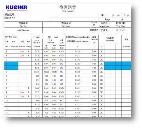Click the KISCHER logo
The image size is (142, 128).
point(17,8)
